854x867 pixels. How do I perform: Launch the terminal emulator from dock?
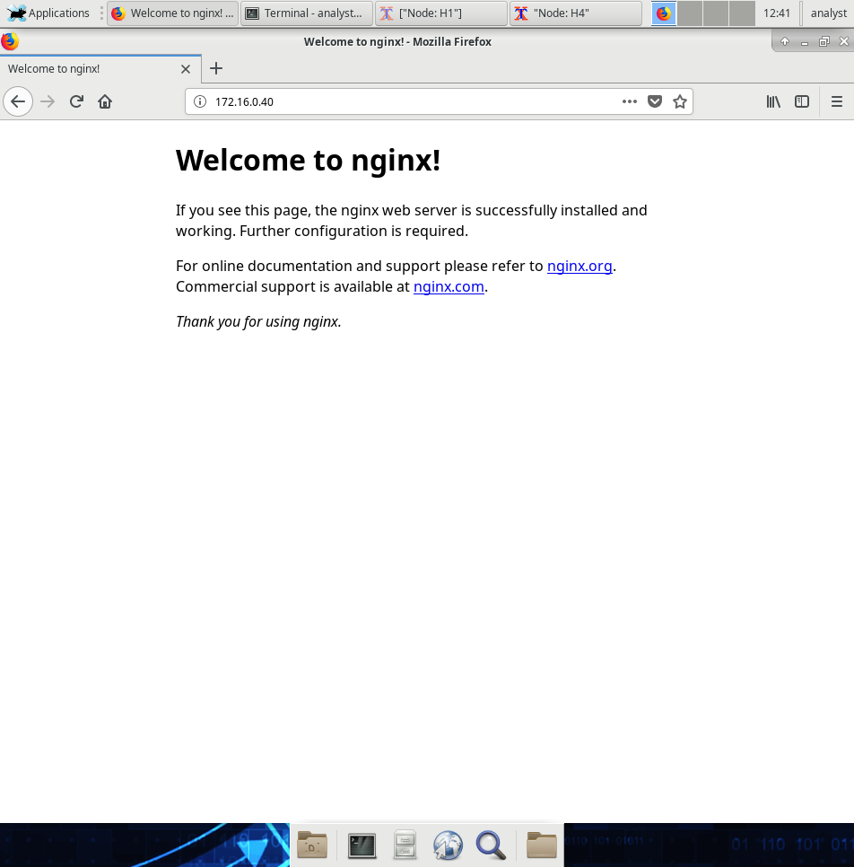pyautogui.click(x=362, y=845)
